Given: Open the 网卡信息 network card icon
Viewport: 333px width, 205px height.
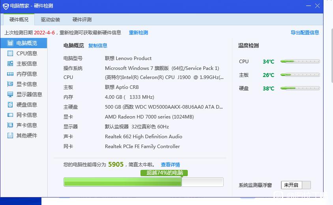Looking at the screenshot, I should click(x=10, y=115).
